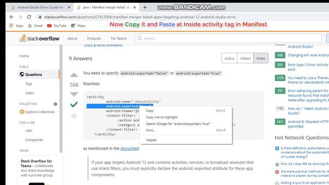
Task: Click the accepted answer green checkmark
Action: click(x=74, y=104)
